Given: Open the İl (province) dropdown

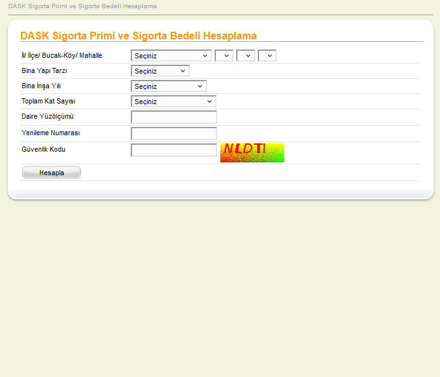Looking at the screenshot, I should click(171, 56).
